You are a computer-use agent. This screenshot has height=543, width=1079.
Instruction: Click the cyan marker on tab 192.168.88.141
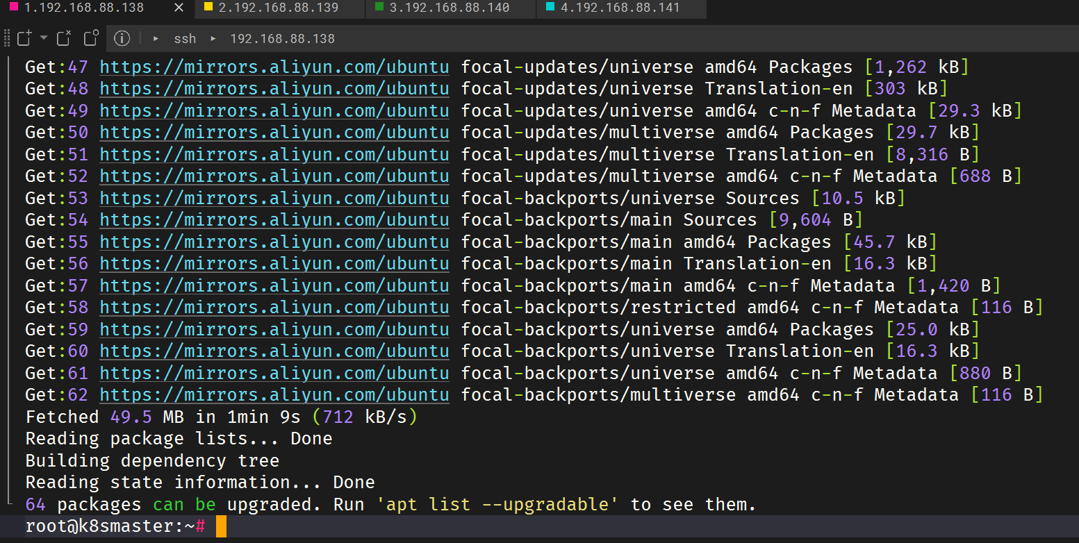tap(550, 8)
